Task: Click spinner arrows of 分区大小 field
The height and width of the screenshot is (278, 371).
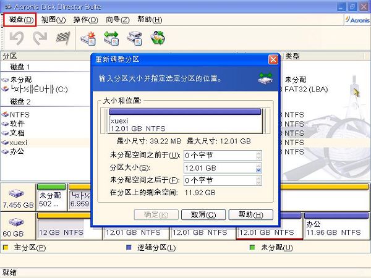Action: tap(258, 168)
